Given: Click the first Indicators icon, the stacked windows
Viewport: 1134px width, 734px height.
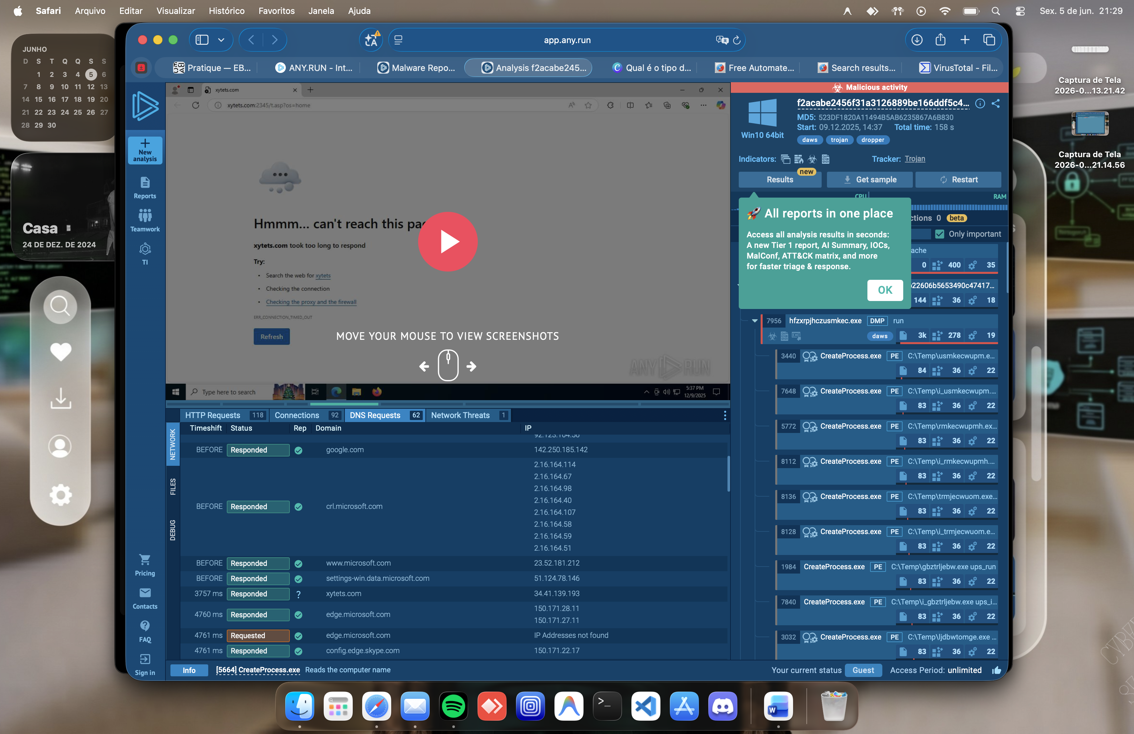Looking at the screenshot, I should click(786, 159).
